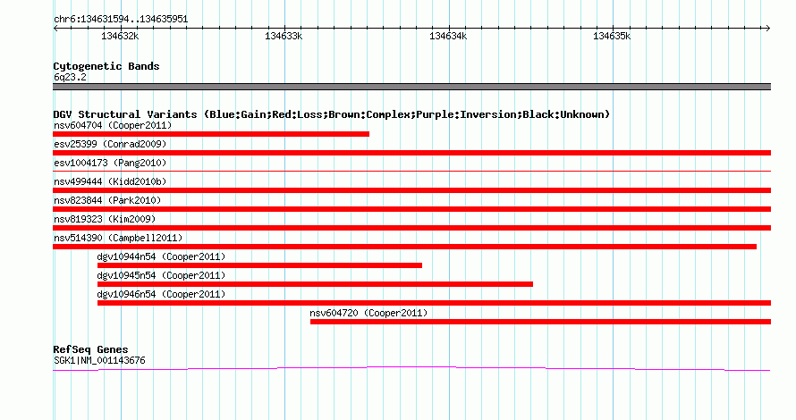Open nsv823844 (Park2010) variant label

pos(107,200)
